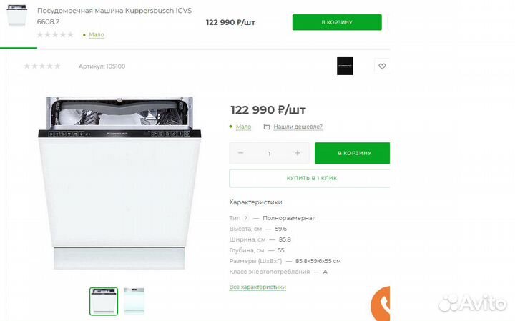
Task: Click Мало availability link under the price
Action: click(243, 127)
